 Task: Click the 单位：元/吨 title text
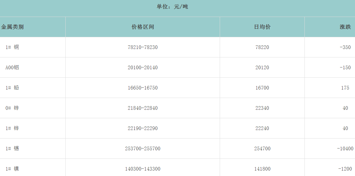coord(172,7)
